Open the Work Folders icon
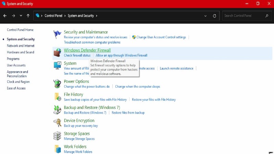Image resolution: width=274 pixels, height=154 pixels. [58, 149]
